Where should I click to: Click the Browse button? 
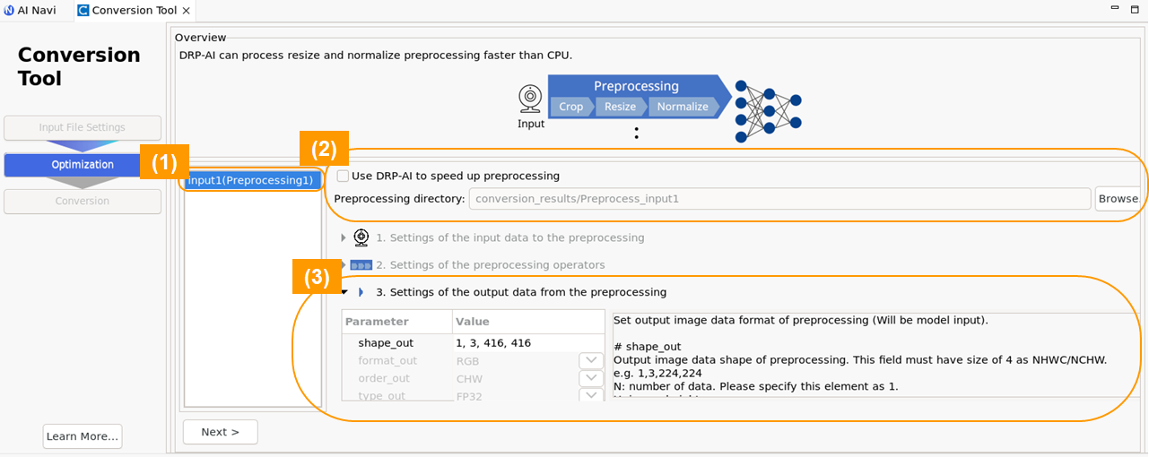click(1118, 199)
